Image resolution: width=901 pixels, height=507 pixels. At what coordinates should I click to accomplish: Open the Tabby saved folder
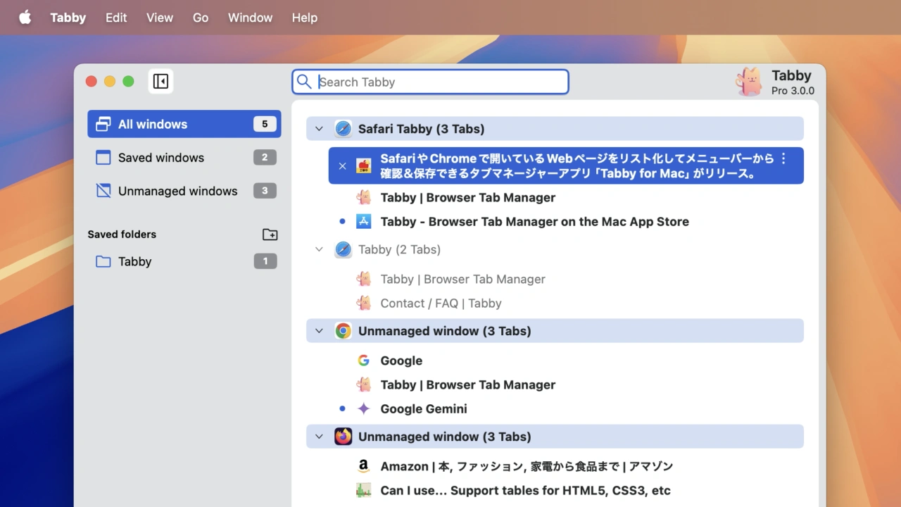tap(134, 262)
